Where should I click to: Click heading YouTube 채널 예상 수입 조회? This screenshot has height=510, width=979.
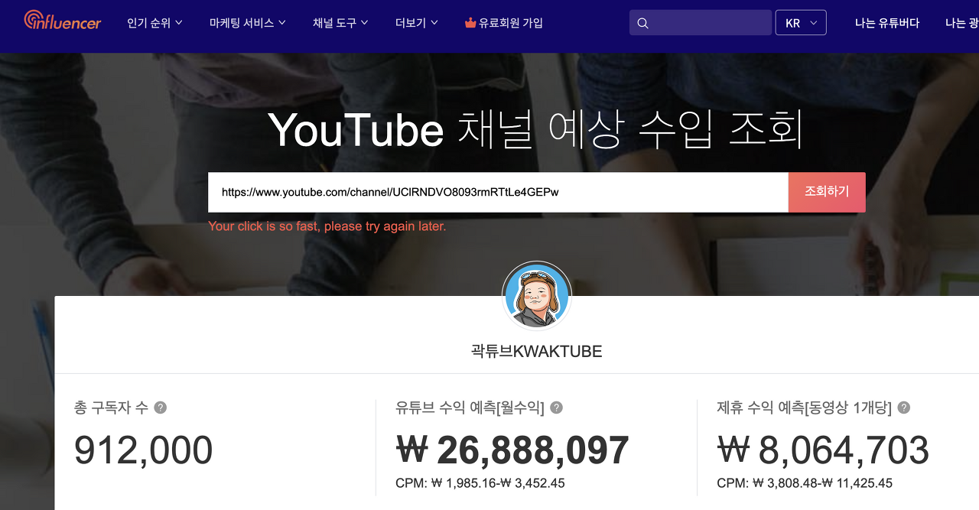pyautogui.click(x=536, y=129)
